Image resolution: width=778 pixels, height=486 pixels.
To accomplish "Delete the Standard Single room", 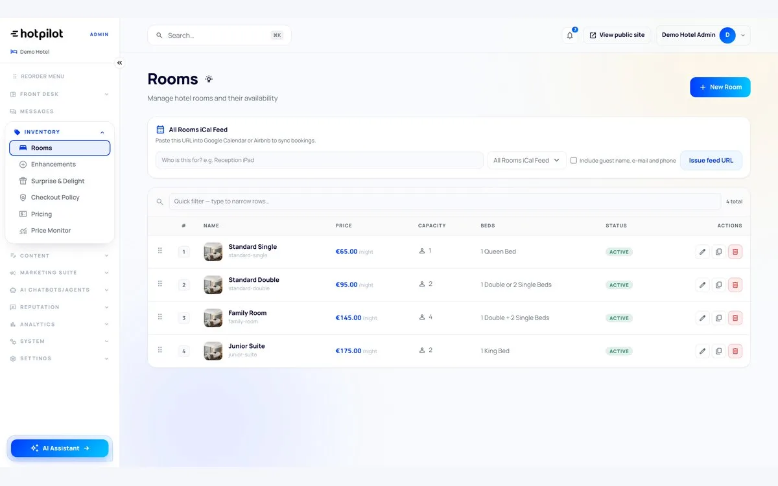I will 735,251.
